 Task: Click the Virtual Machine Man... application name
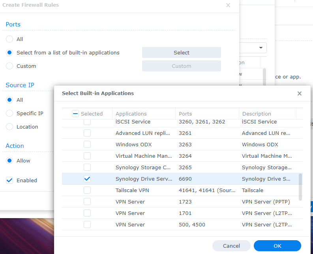(x=144, y=156)
